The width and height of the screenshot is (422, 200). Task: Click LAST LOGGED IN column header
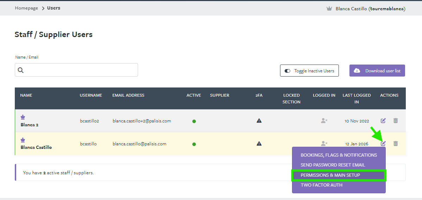click(x=356, y=99)
